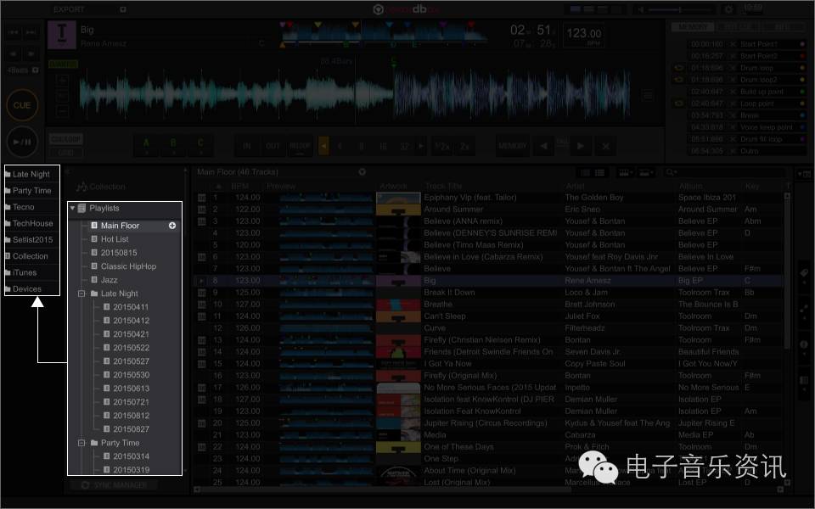Screen dimensions: 815x509
Task: Click the Late Night folder shortcut
Action: click(x=31, y=174)
